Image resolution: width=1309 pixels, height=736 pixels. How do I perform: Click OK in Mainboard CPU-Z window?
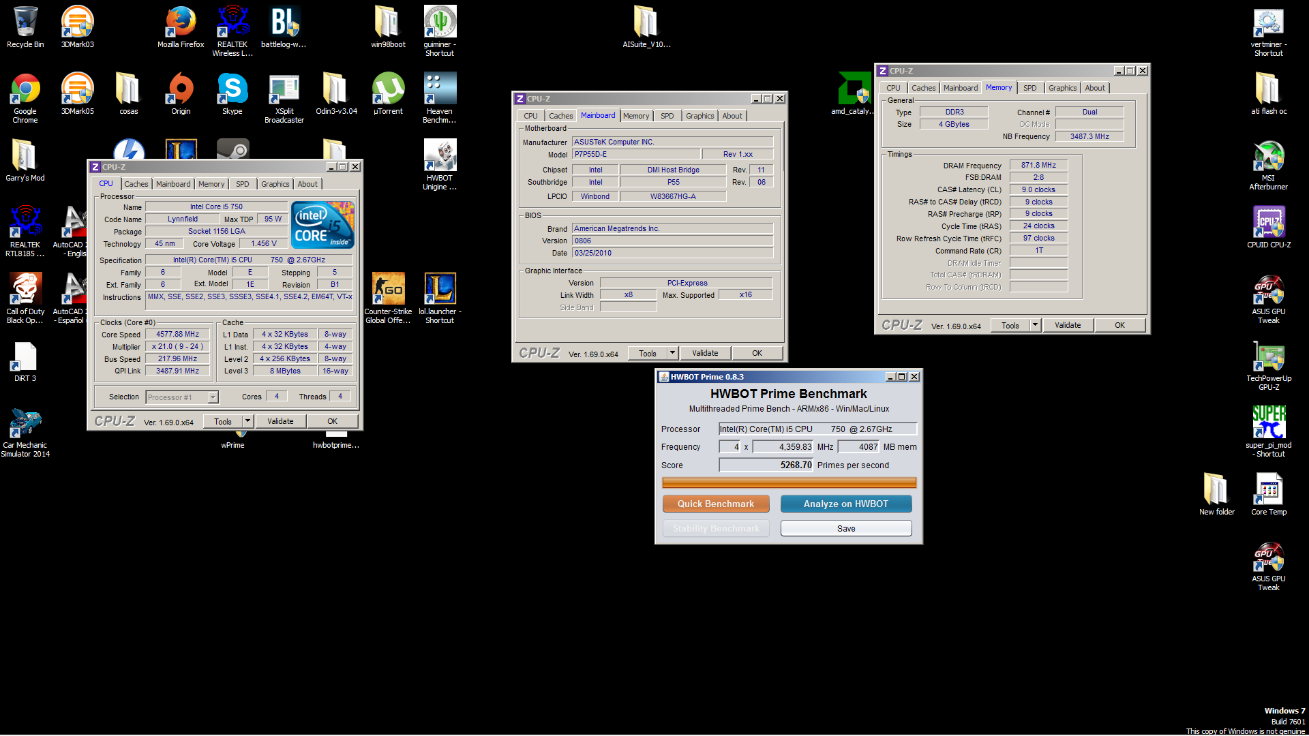tap(757, 353)
